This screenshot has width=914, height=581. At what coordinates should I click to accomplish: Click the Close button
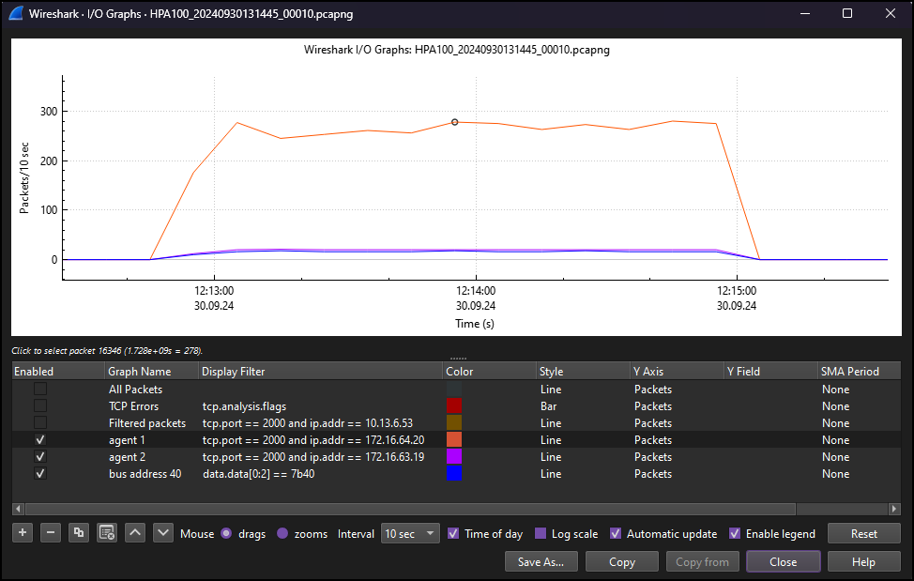(x=783, y=562)
